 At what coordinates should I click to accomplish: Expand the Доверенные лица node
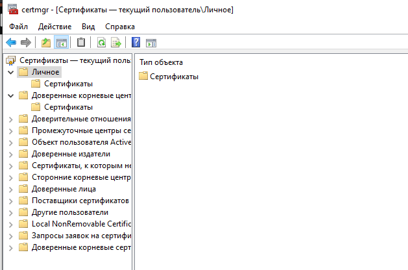10,190
